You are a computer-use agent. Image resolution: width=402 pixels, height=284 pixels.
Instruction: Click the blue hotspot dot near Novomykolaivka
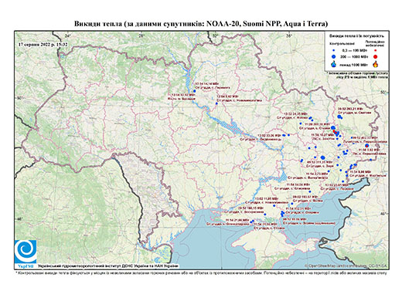216,103
